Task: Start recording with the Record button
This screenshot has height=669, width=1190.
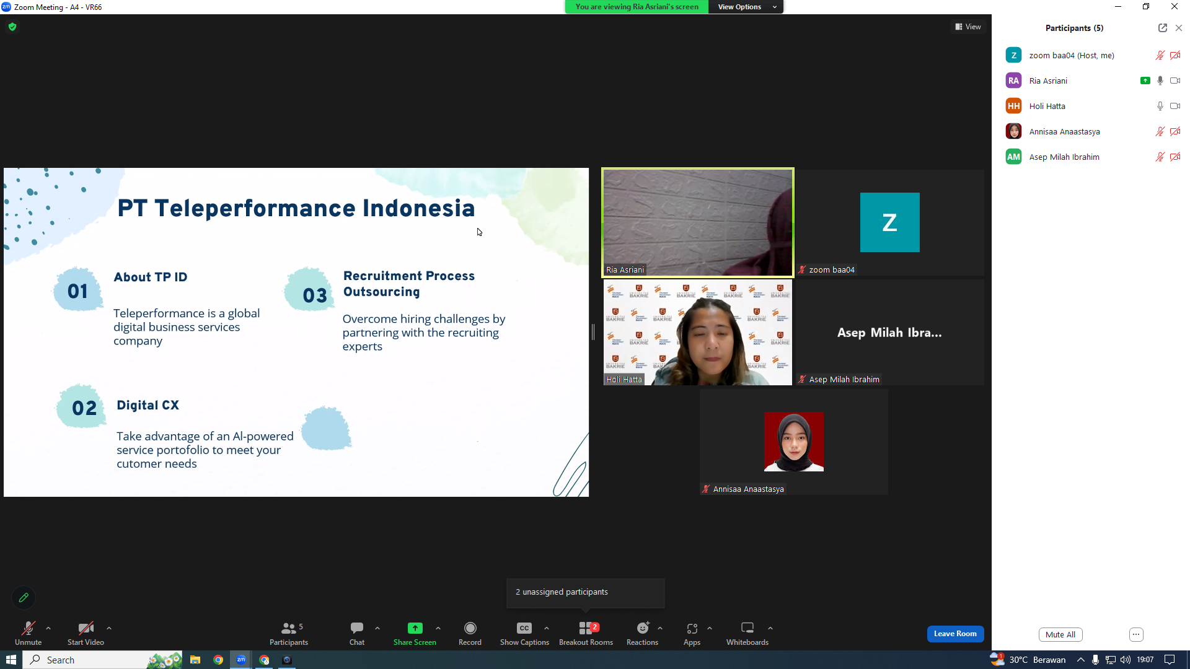Action: tap(470, 633)
